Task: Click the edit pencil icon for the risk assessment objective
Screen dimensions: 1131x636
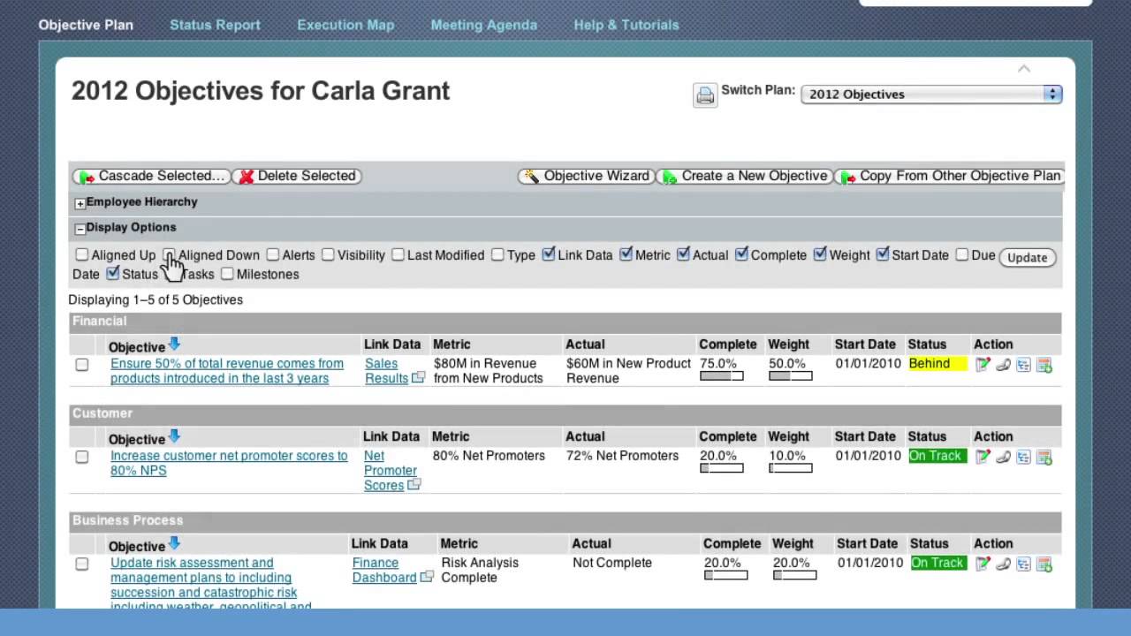Action: click(x=983, y=564)
